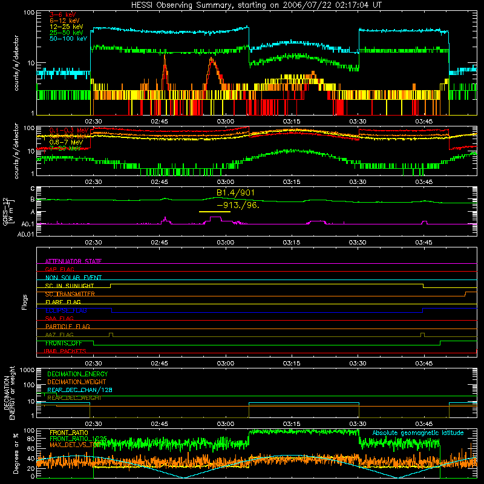Viewport: 484px width, 484px height.
Task: Click the A0.1 tick label on GOES axis
Action: (x=28, y=224)
